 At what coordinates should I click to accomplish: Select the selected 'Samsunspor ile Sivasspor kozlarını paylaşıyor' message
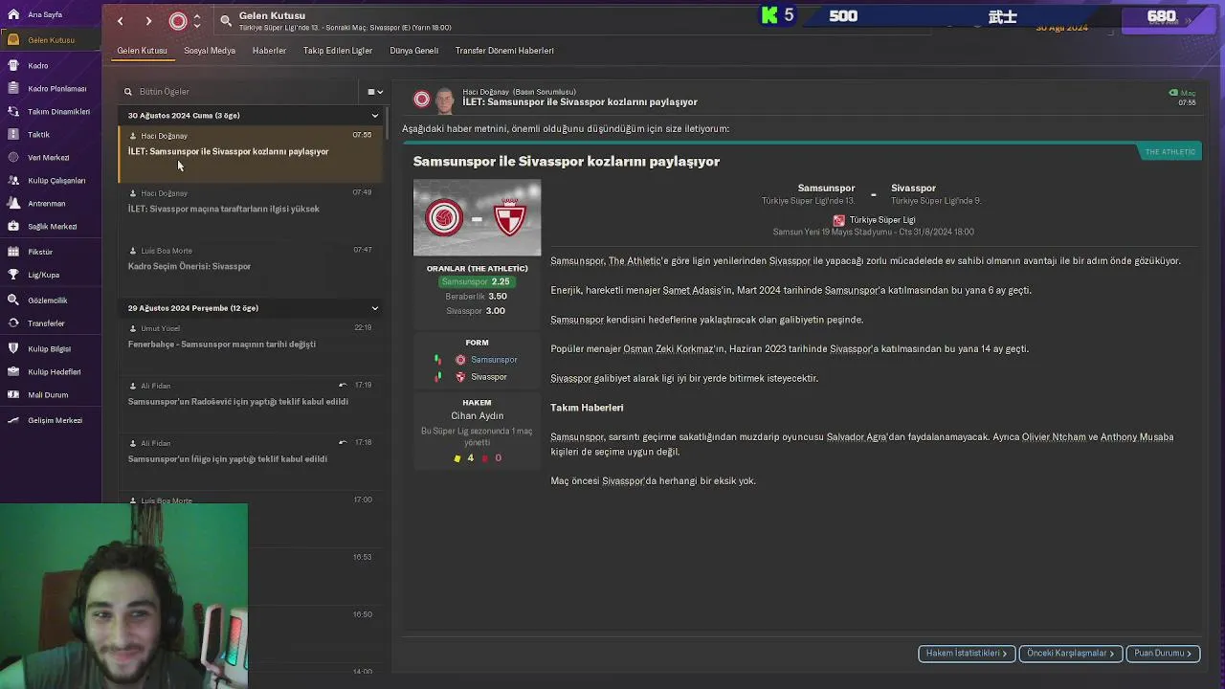coord(251,153)
